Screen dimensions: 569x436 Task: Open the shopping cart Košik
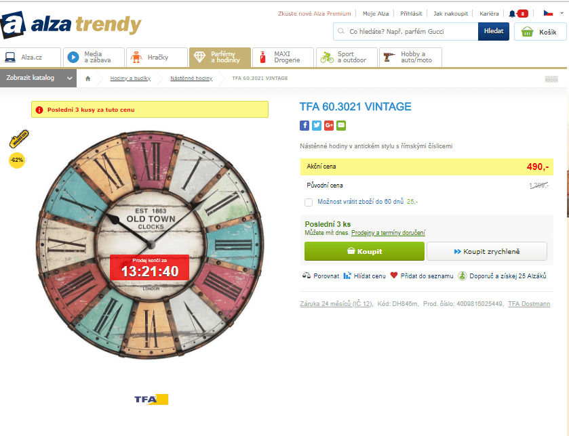(539, 31)
